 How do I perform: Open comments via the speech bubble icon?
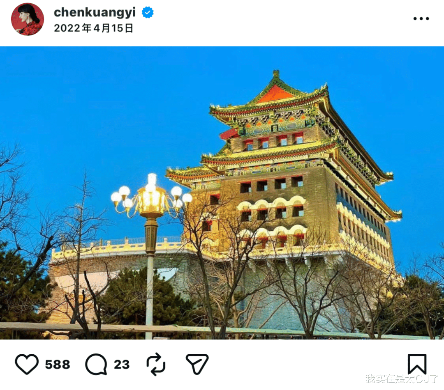click(x=96, y=364)
